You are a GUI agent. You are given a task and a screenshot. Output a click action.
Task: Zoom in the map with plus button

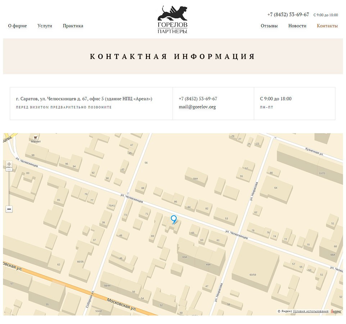click(x=9, y=165)
